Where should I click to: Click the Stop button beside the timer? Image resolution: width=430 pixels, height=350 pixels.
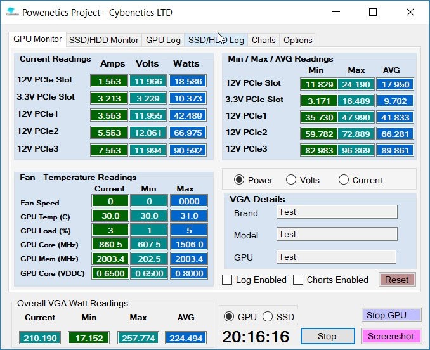[x=328, y=336]
